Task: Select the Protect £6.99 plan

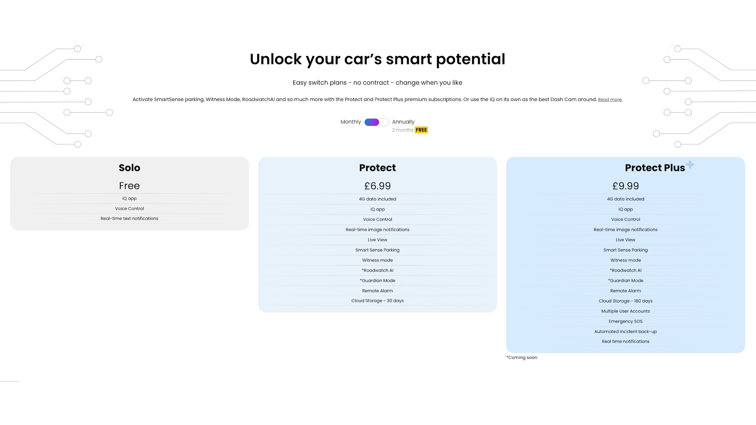Action: [x=377, y=186]
